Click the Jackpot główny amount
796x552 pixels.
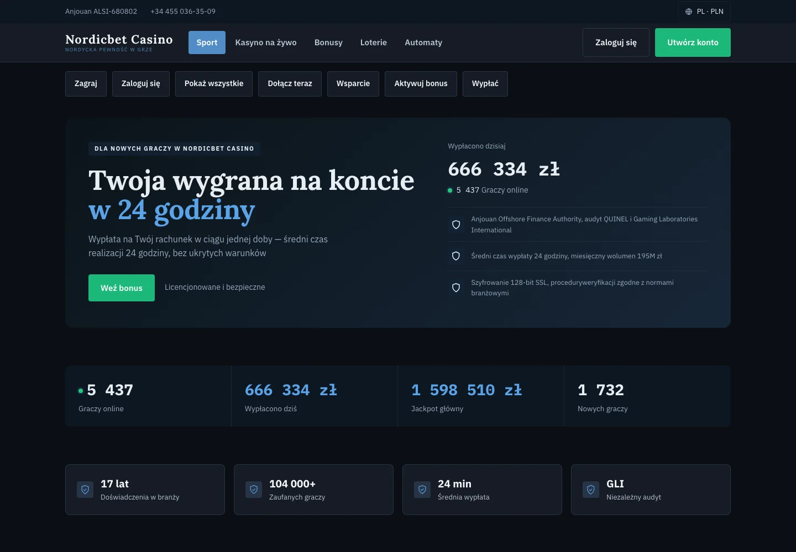tap(467, 390)
